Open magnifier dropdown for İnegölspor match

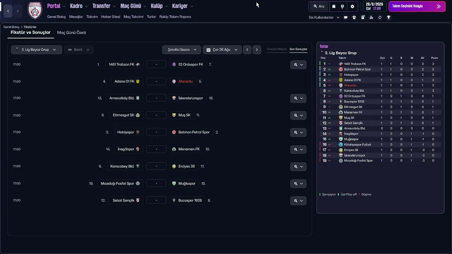click(x=298, y=150)
